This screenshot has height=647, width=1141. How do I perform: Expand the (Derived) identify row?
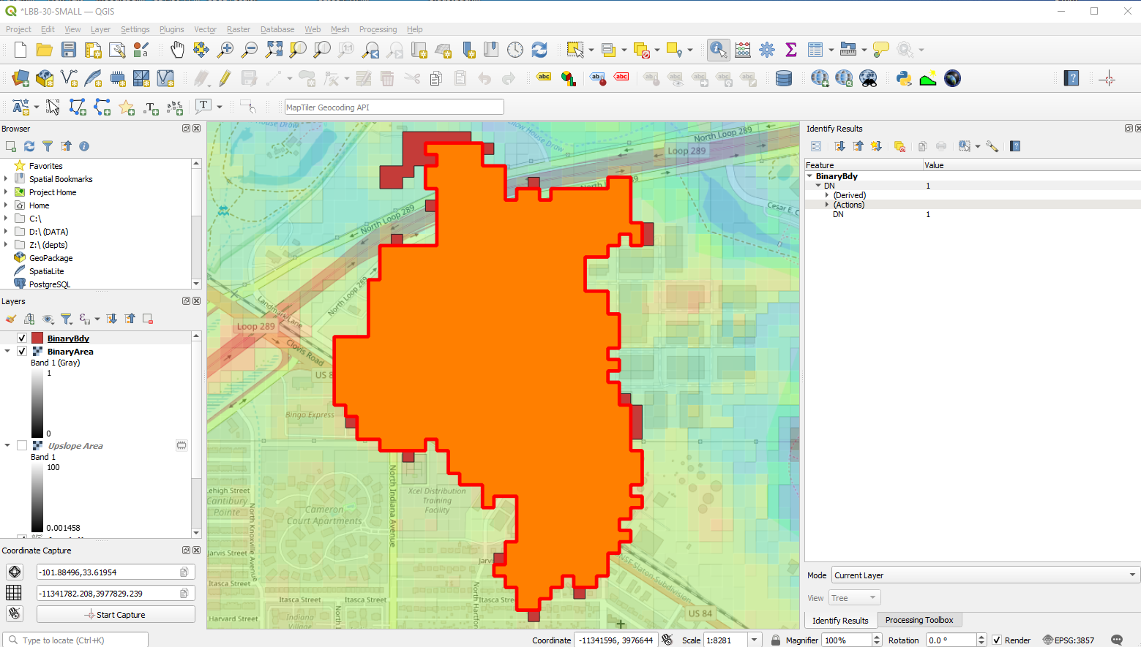pyautogui.click(x=827, y=195)
